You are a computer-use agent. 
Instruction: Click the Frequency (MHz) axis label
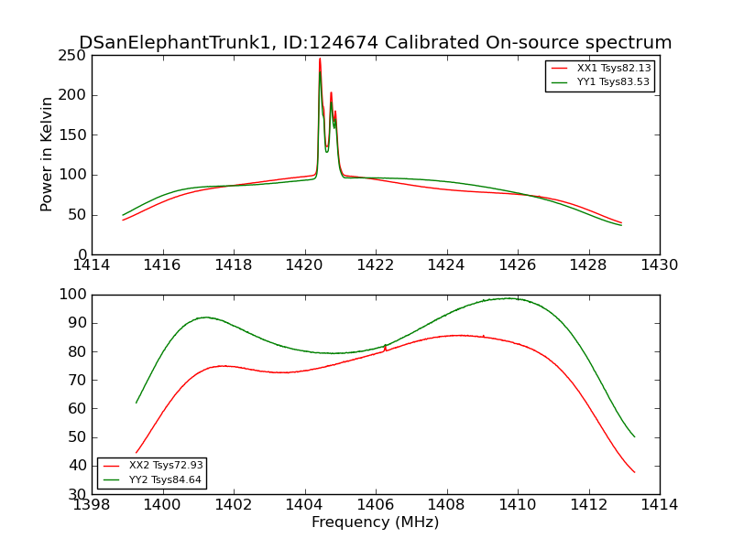(x=376, y=522)
